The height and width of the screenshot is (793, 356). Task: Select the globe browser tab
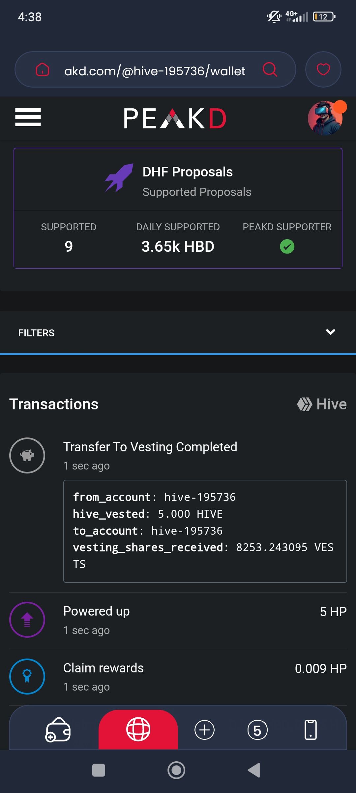[138, 729]
